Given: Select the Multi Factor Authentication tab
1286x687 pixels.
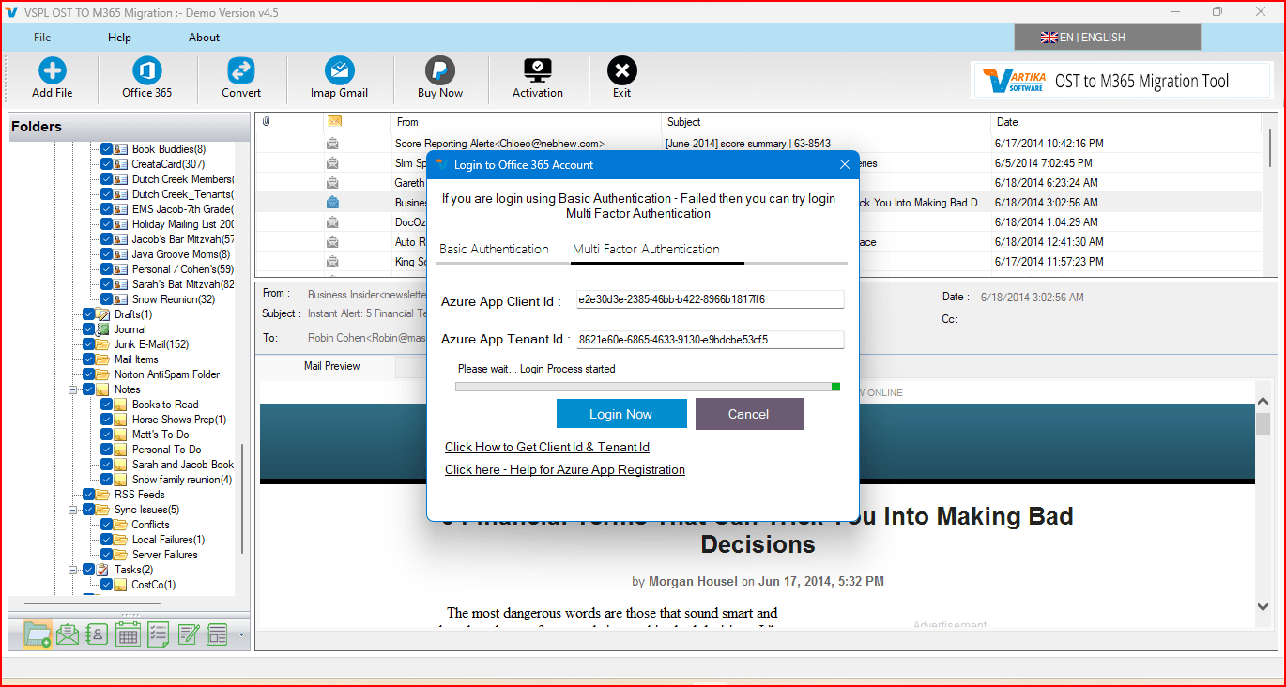Looking at the screenshot, I should click(x=646, y=249).
